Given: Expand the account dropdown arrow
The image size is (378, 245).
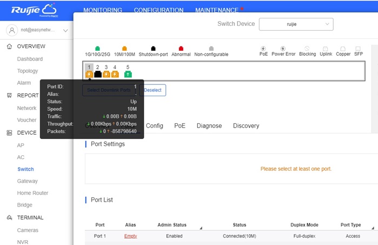Looking at the screenshot, I should tap(65, 31).
